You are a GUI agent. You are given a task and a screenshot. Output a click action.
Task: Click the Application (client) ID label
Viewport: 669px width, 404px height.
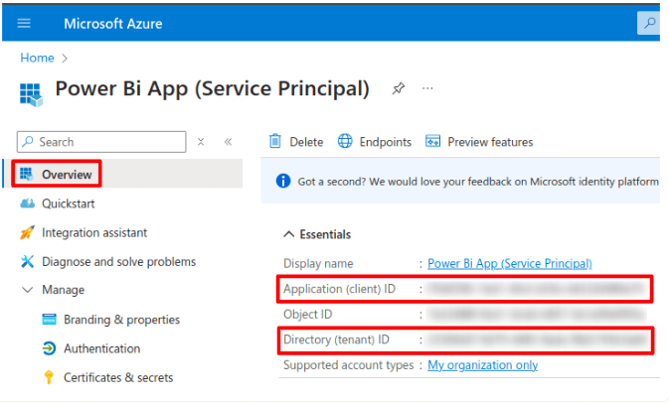[339, 289]
